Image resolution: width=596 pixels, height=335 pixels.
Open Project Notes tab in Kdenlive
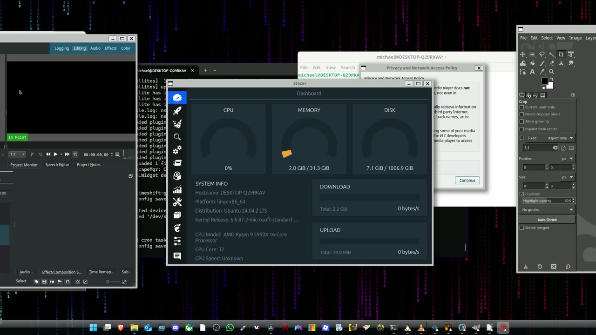pos(88,165)
